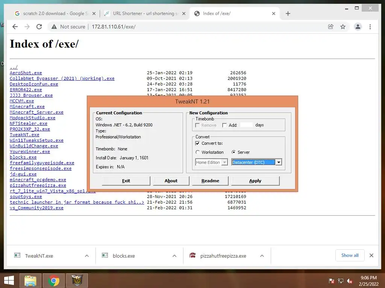Toggle the Convert to checkbox
385x288 pixels.
tap(197, 143)
